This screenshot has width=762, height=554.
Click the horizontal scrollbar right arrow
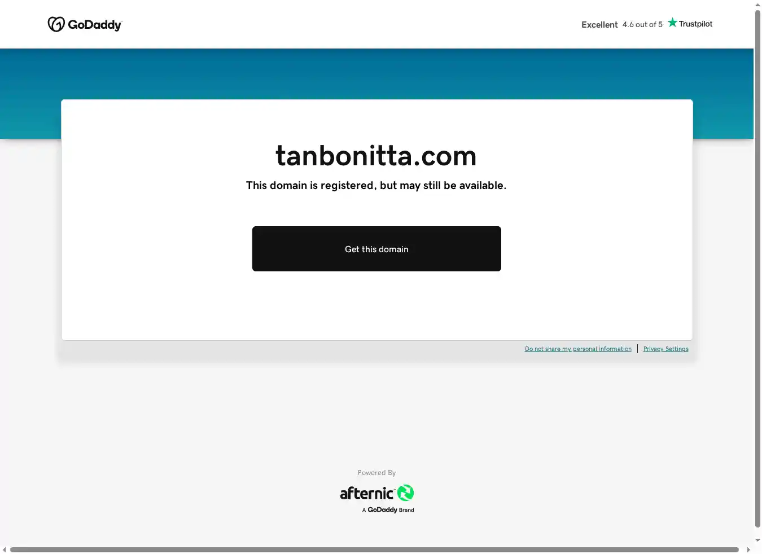pyautogui.click(x=748, y=549)
